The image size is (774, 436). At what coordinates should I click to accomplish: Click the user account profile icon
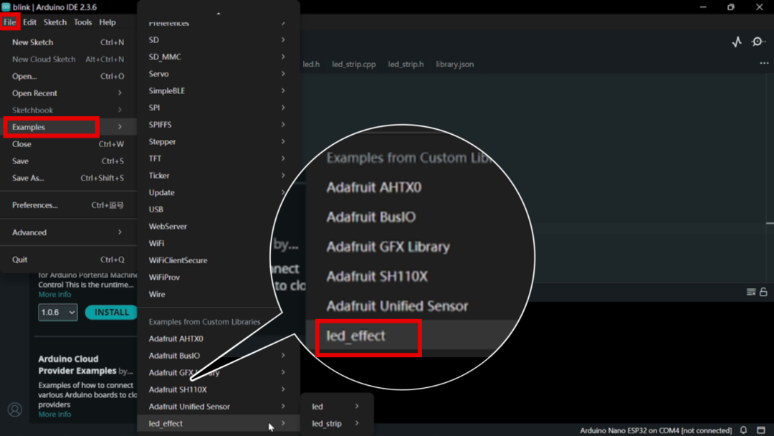pyautogui.click(x=14, y=410)
